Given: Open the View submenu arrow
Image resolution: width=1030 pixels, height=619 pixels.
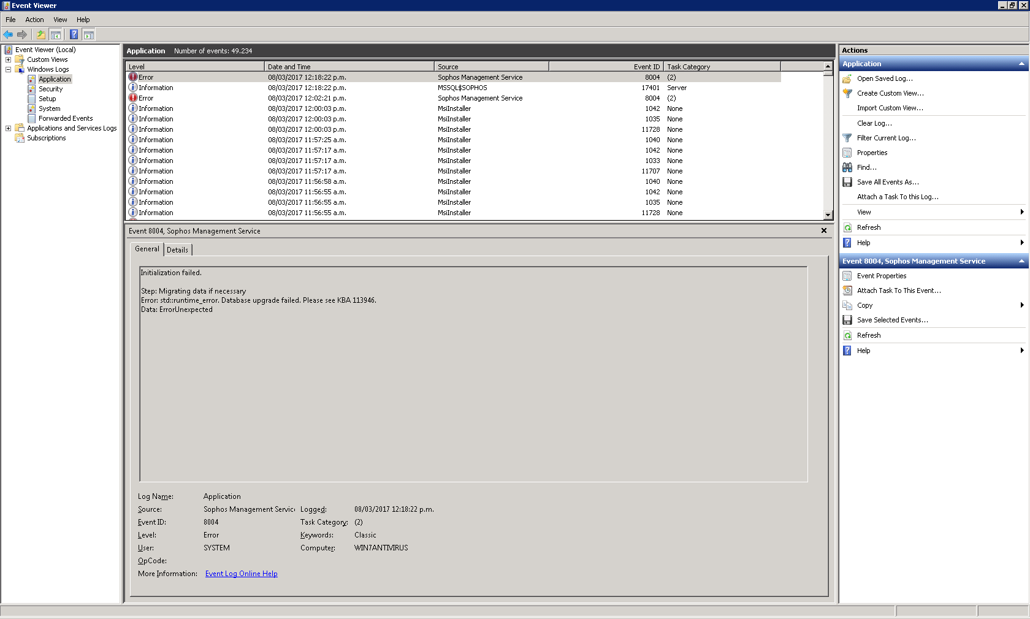Looking at the screenshot, I should (1022, 212).
